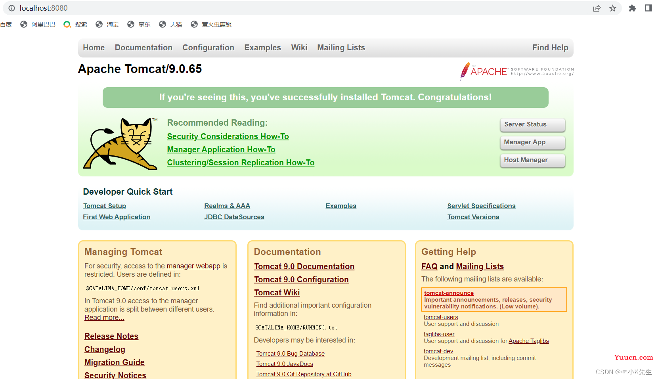Open the Mailing Lists link under Getting Help
This screenshot has width=658, height=379.
click(480, 266)
